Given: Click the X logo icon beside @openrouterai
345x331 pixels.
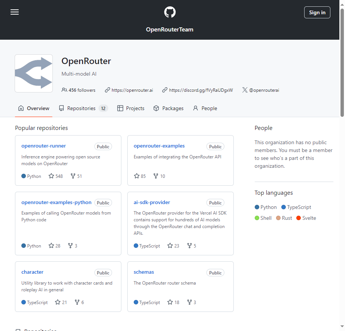Looking at the screenshot, I should (245, 90).
